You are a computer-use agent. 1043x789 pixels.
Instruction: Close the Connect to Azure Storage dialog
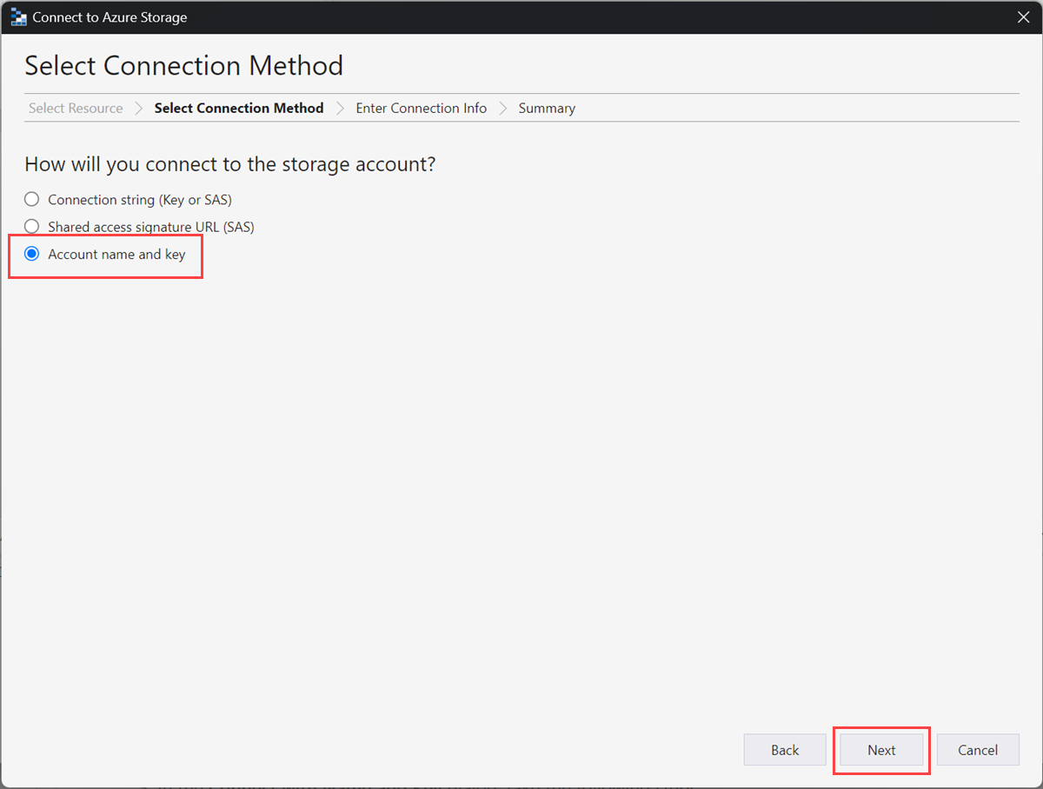tap(1023, 17)
